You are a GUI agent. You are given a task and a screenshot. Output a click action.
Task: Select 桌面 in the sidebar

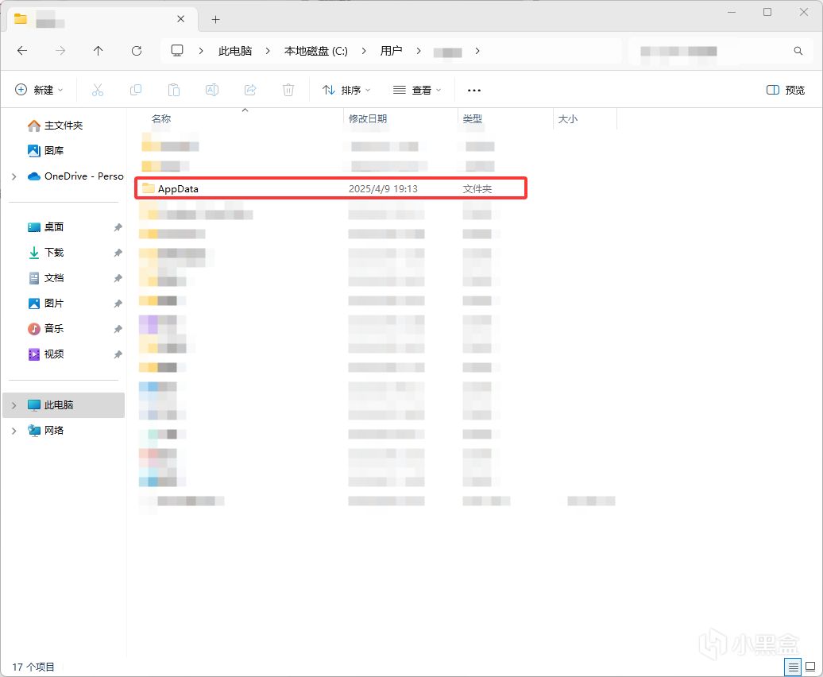(x=54, y=227)
